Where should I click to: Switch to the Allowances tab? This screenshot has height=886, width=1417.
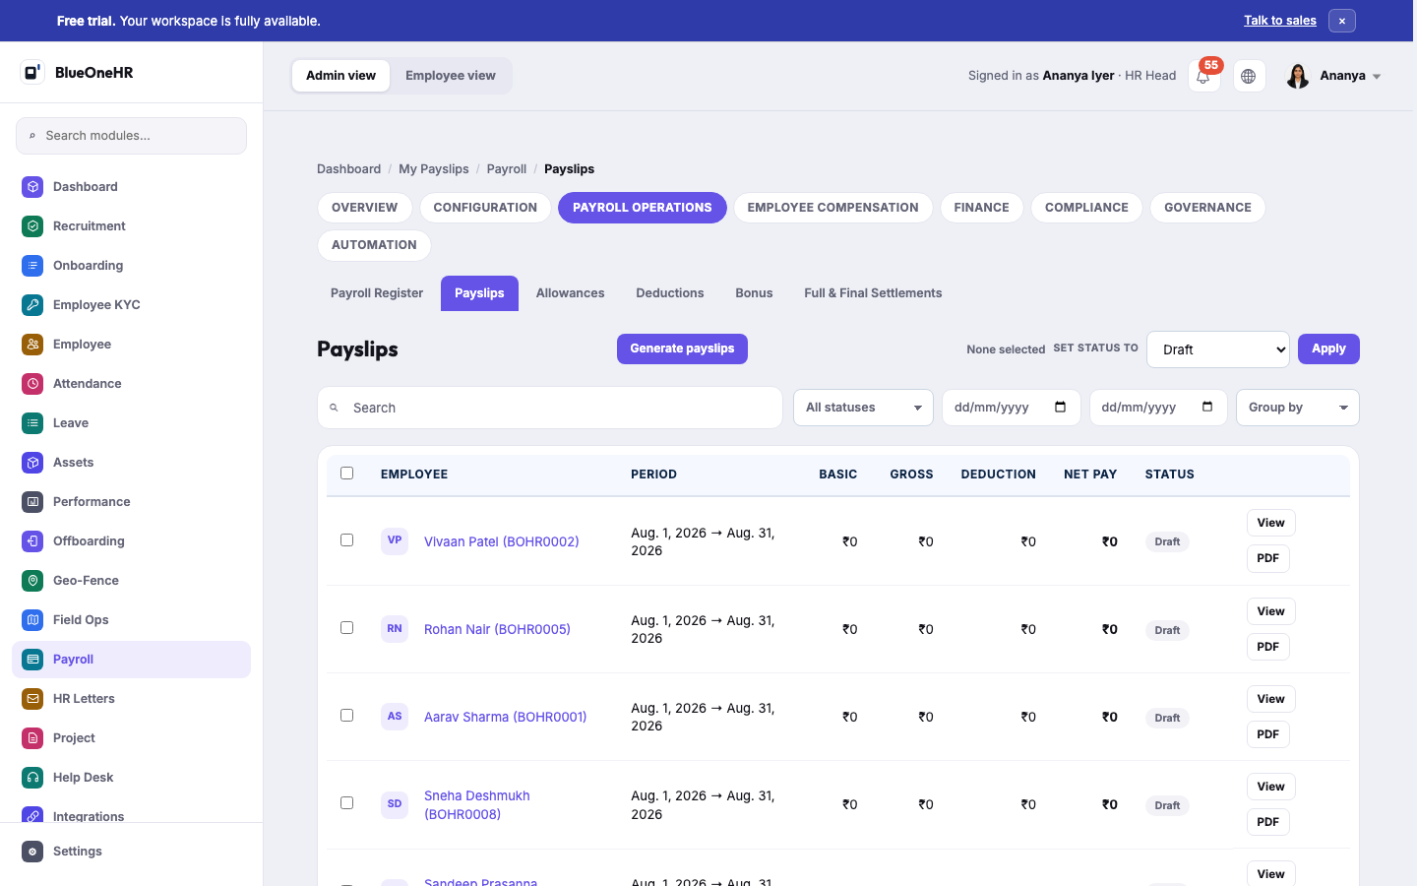pyautogui.click(x=571, y=293)
